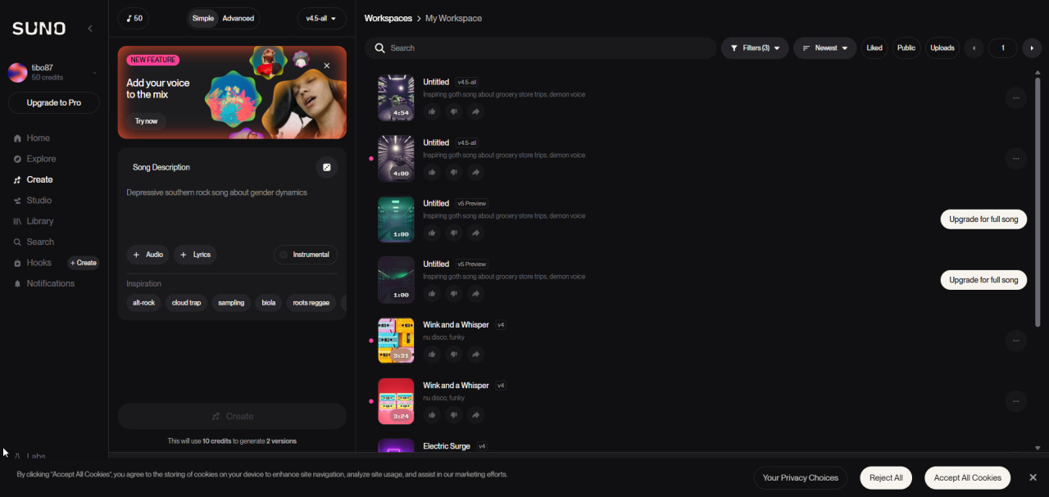Viewport: 1049px width, 497px height.
Task: Share the 4:54 Untitled song
Action: pos(475,112)
